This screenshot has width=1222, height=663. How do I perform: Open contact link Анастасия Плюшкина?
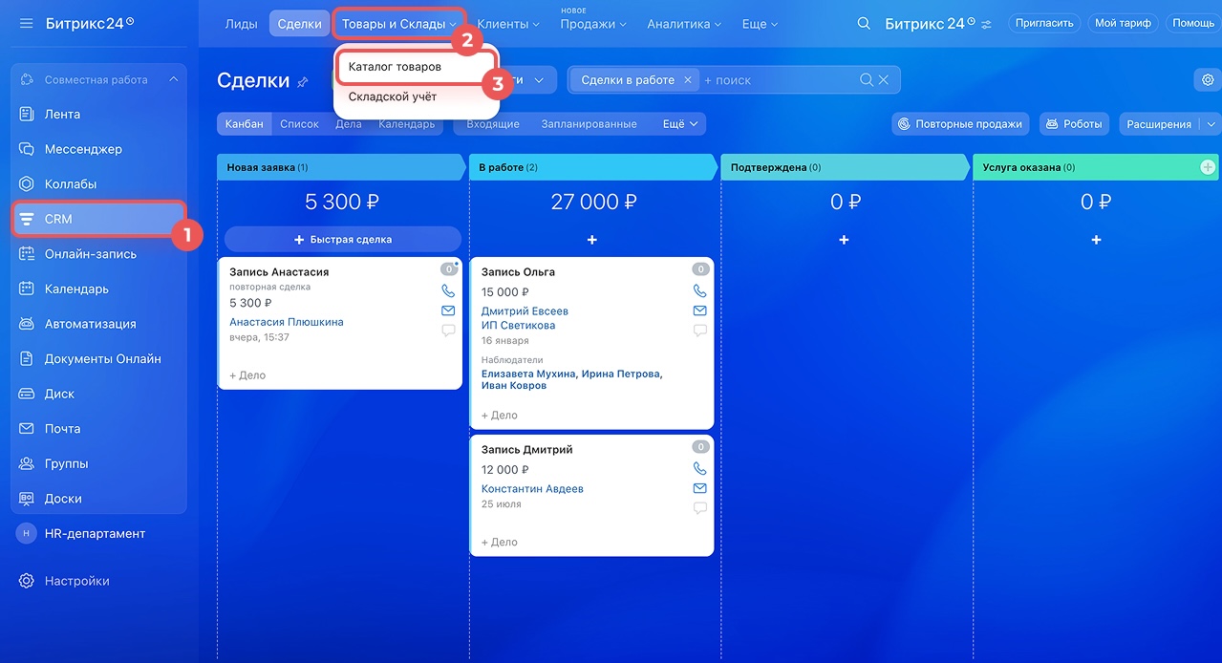(286, 322)
